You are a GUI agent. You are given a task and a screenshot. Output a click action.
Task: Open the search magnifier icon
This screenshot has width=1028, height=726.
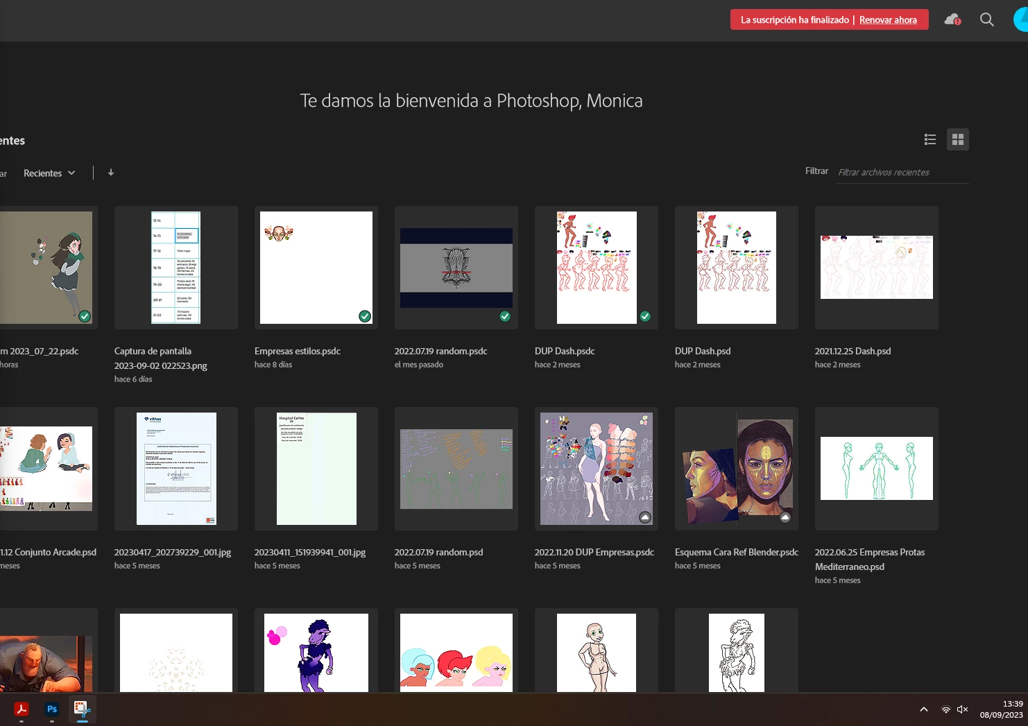[986, 19]
